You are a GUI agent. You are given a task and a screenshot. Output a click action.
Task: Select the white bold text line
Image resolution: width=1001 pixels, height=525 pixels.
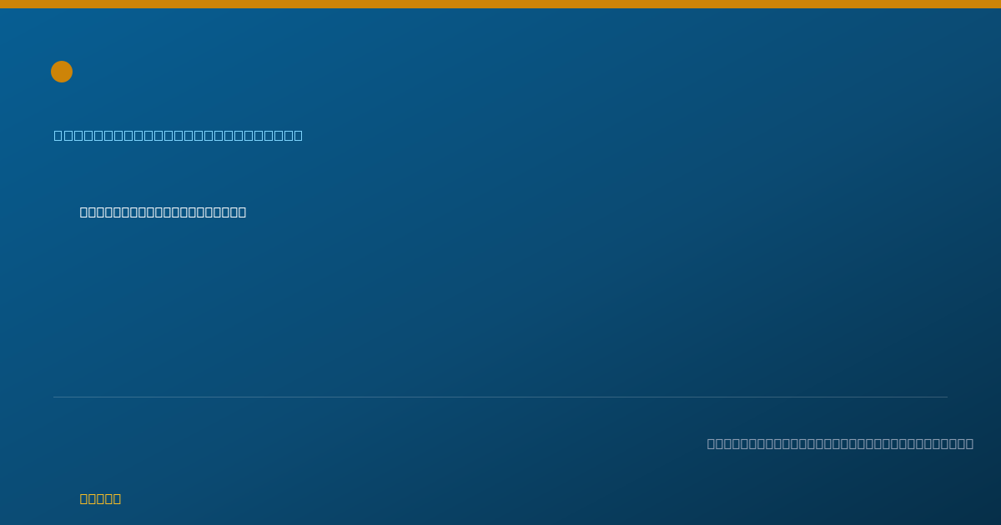pos(163,212)
